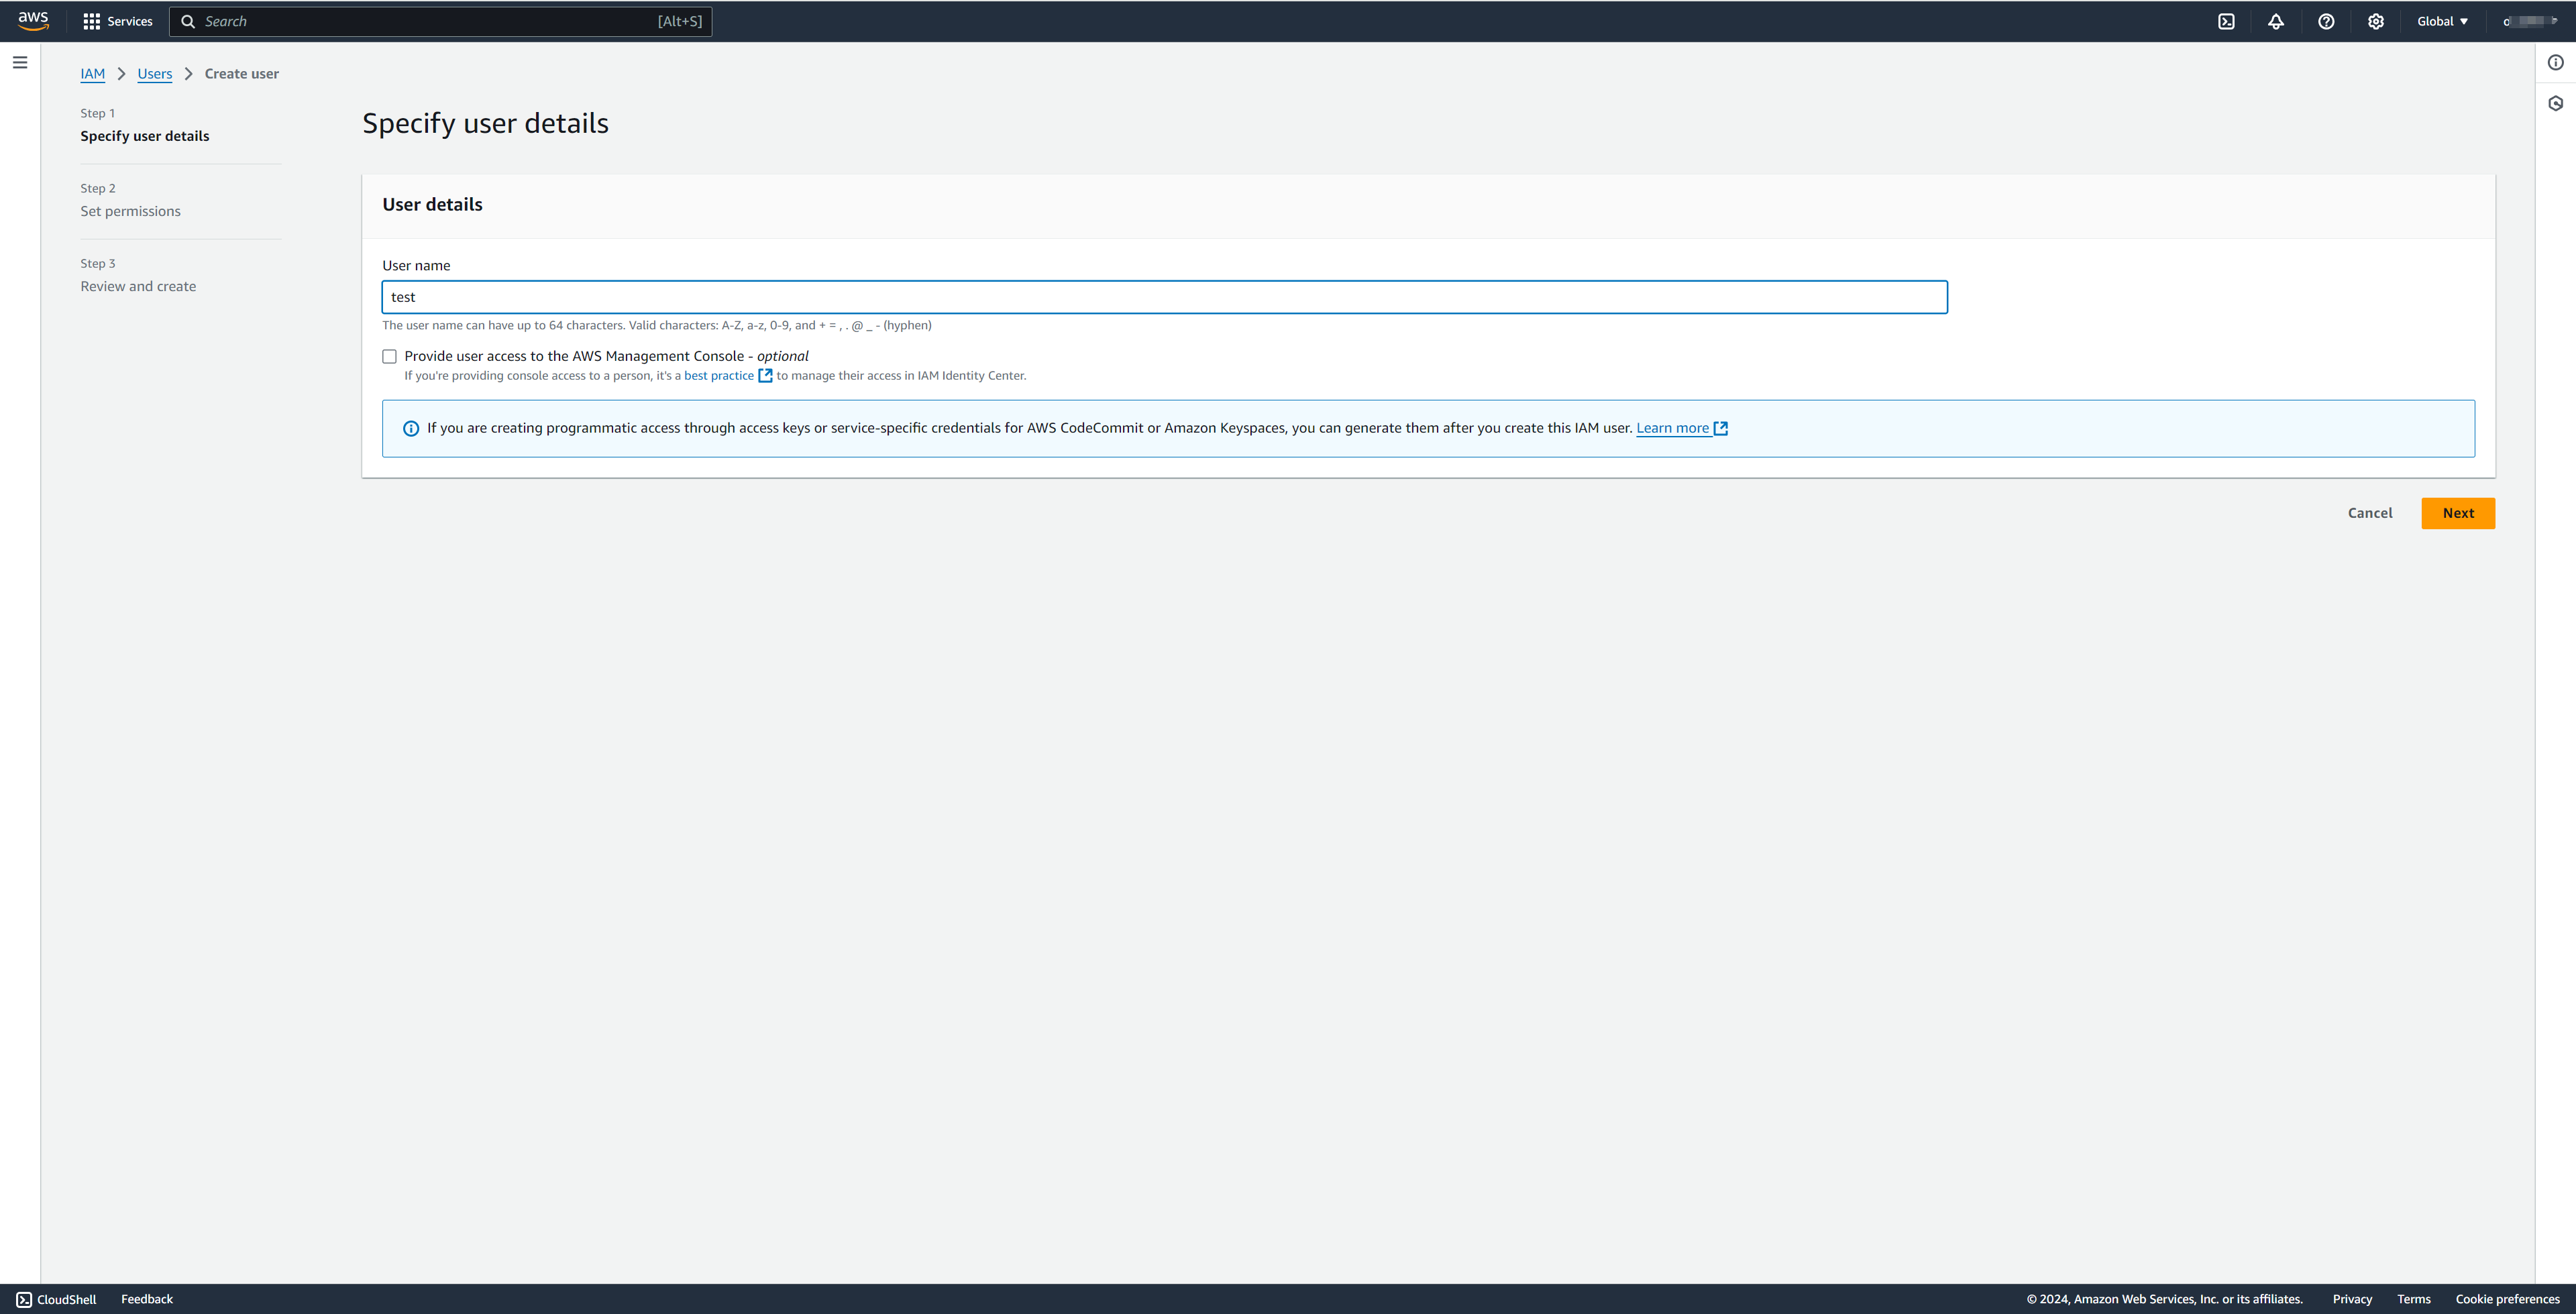Viewport: 2576px width, 1314px height.
Task: Open CloudShell in the footer
Action: click(x=57, y=1299)
